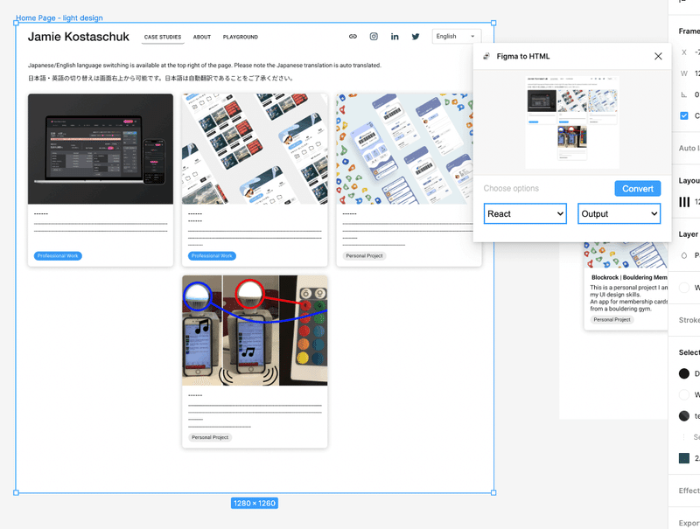This screenshot has height=529, width=700.
Task: Click the Figma to HTML plugin icon
Action: coord(486,56)
